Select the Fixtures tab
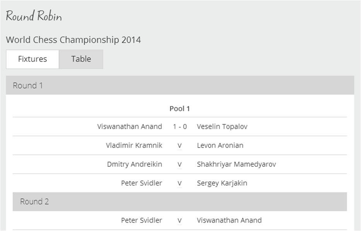 pyautogui.click(x=33, y=59)
